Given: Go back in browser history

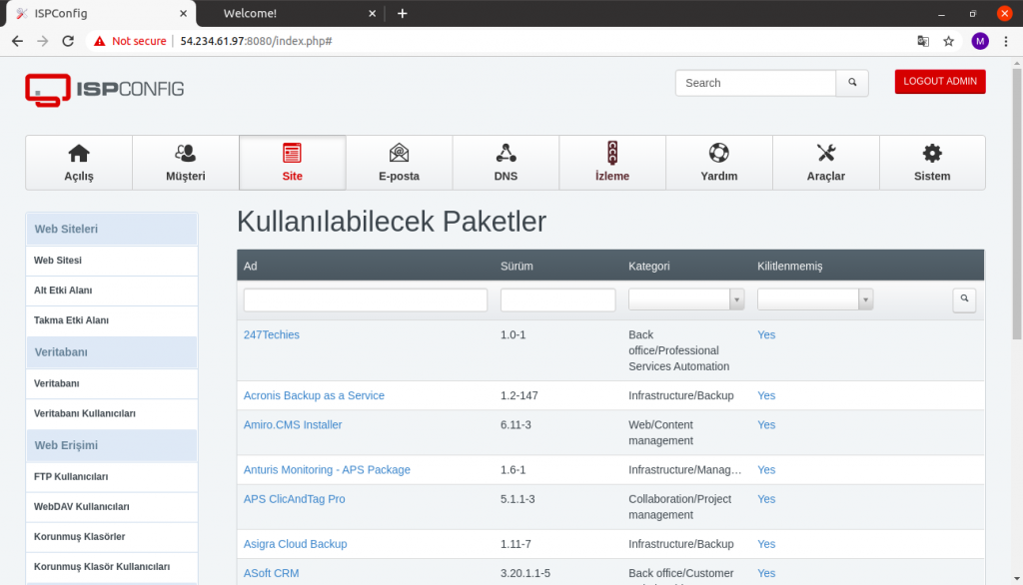Looking at the screenshot, I should [x=18, y=41].
